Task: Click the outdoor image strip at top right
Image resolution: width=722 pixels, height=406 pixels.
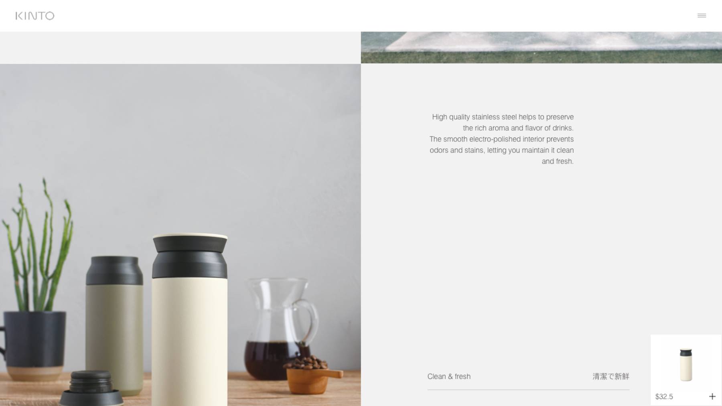Action: [541, 47]
